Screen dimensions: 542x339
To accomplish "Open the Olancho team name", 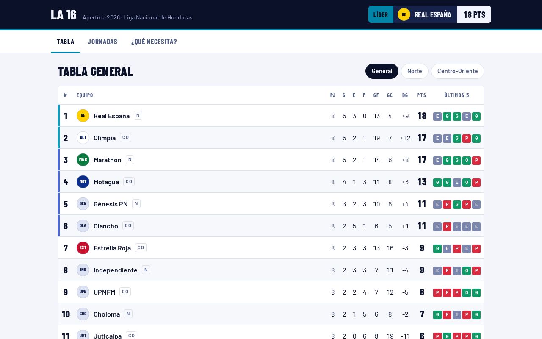I will 106,226.
